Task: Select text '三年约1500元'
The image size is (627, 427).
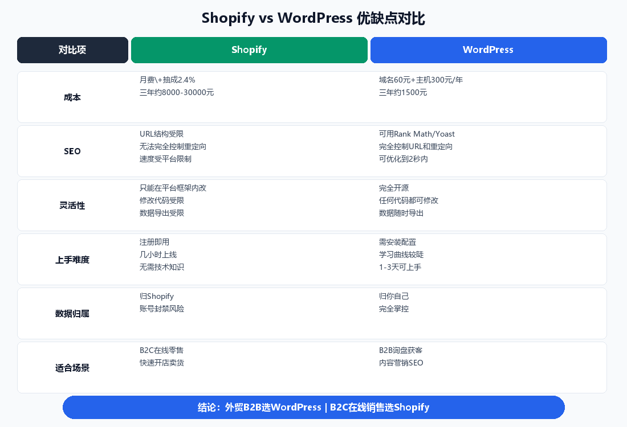Action: (x=402, y=92)
